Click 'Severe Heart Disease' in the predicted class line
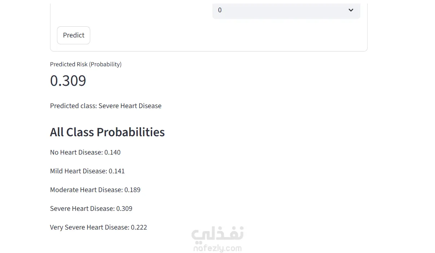Screen dimensions: 435x253 pos(130,106)
